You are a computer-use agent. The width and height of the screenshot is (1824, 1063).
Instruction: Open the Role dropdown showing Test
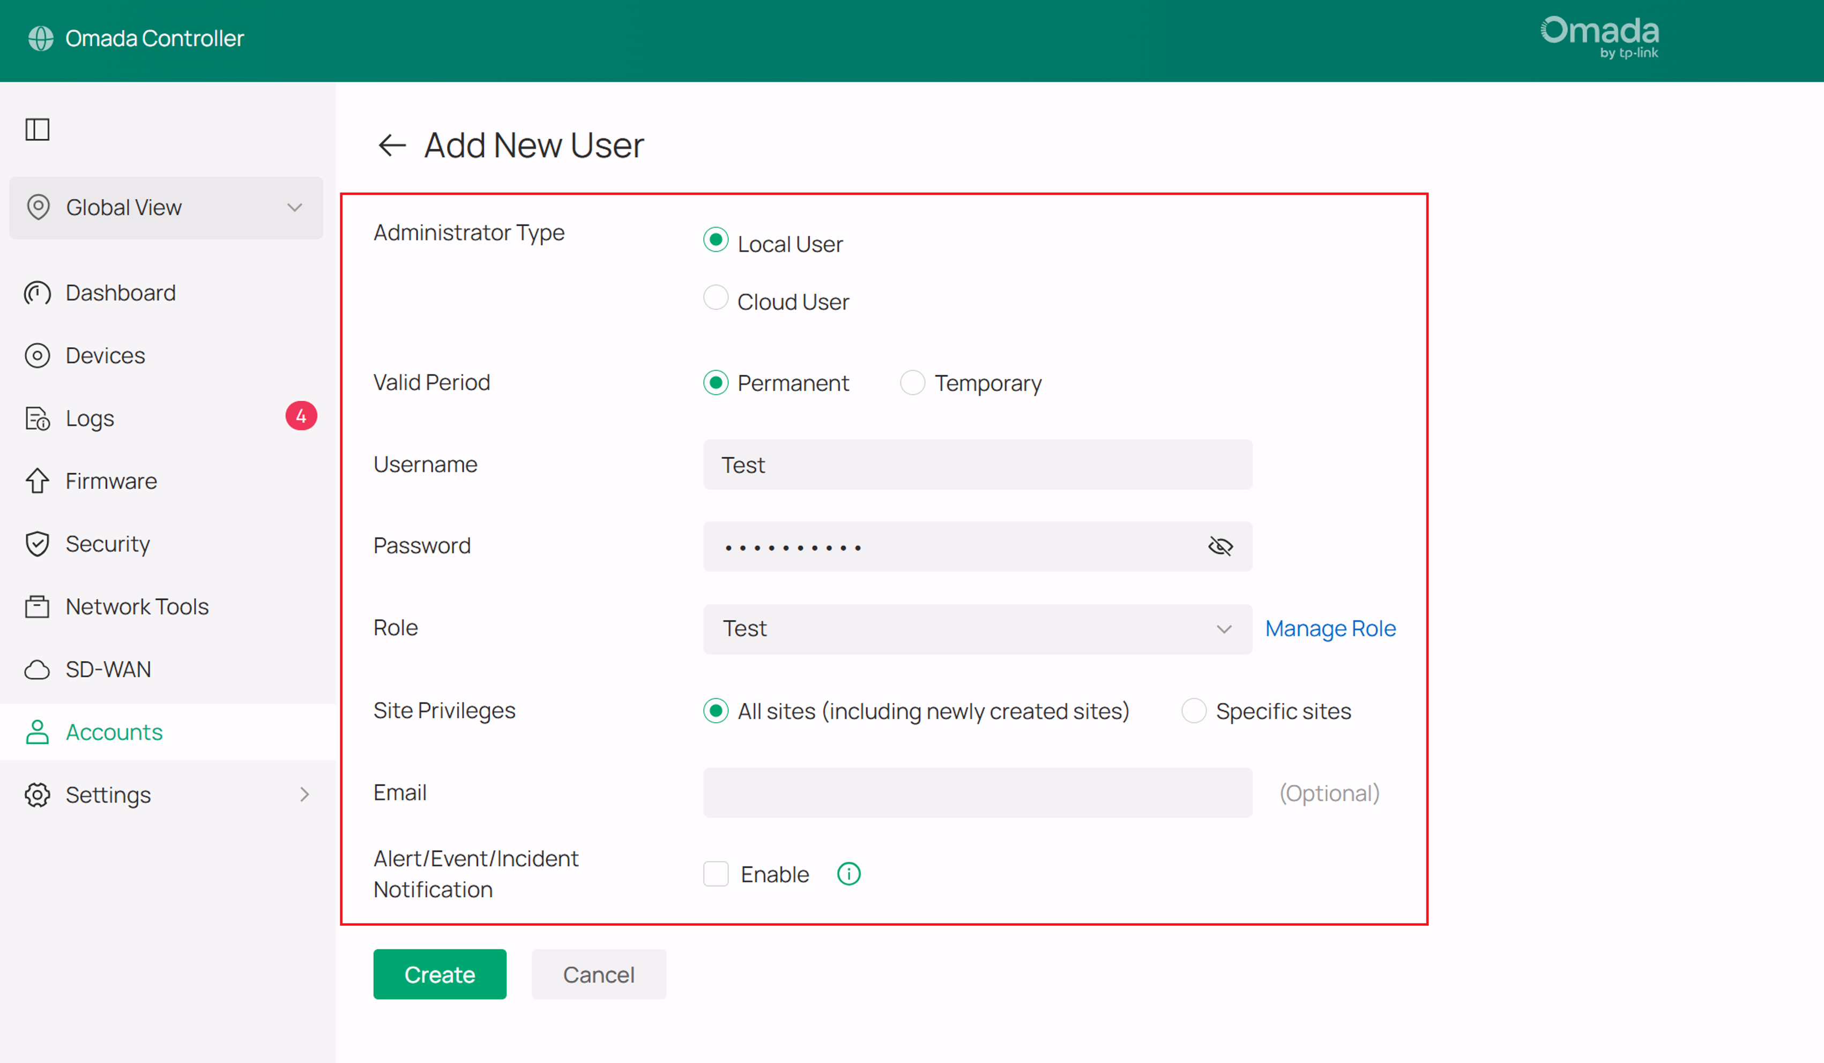pos(978,630)
